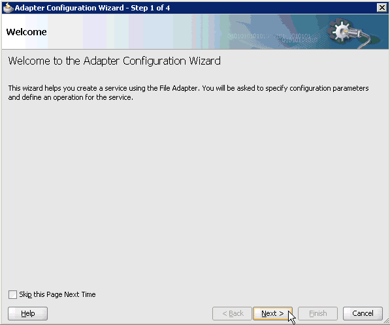The height and width of the screenshot is (325, 390).
Task: Click the Next > button
Action: 272,313
